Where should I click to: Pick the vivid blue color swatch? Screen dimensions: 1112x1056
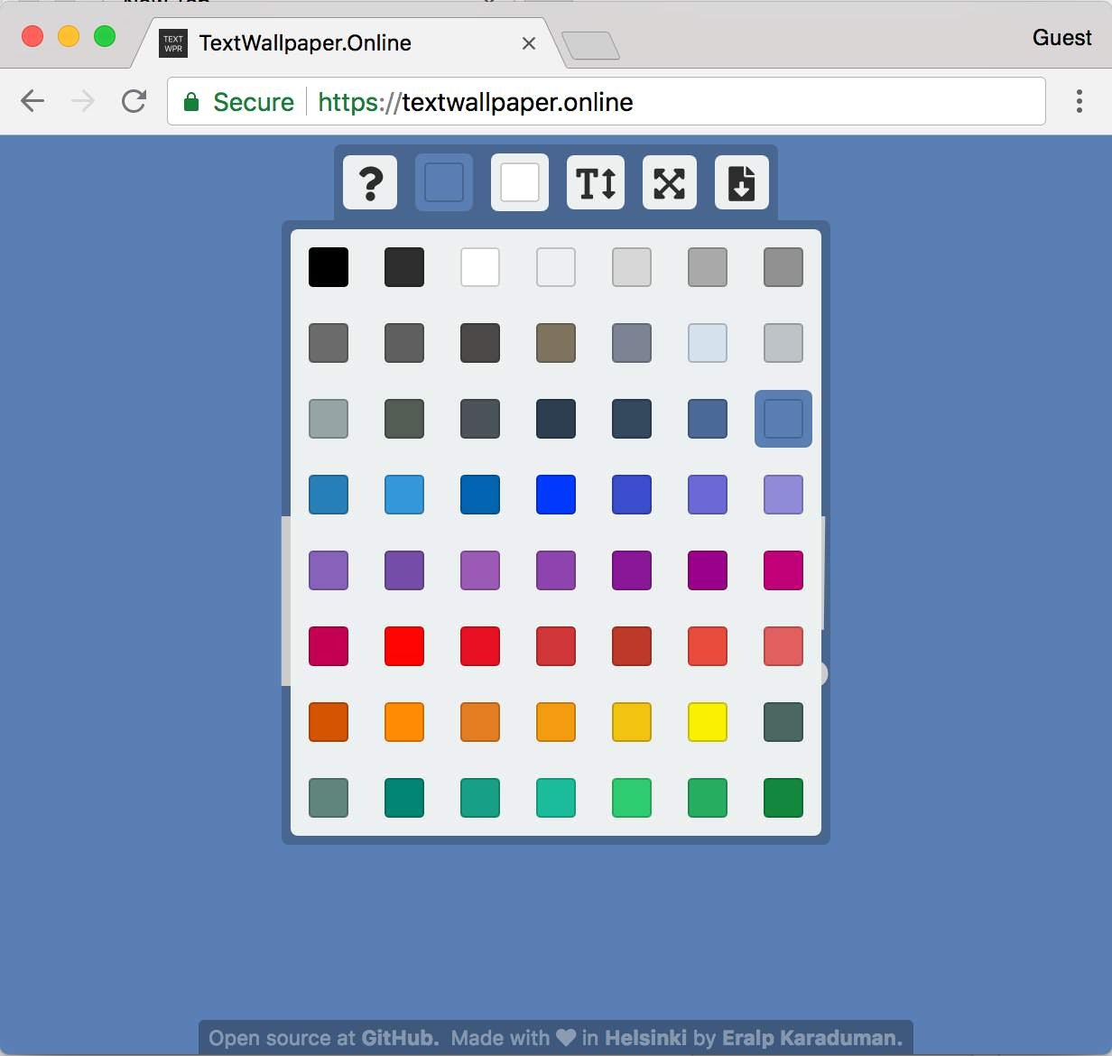click(556, 495)
